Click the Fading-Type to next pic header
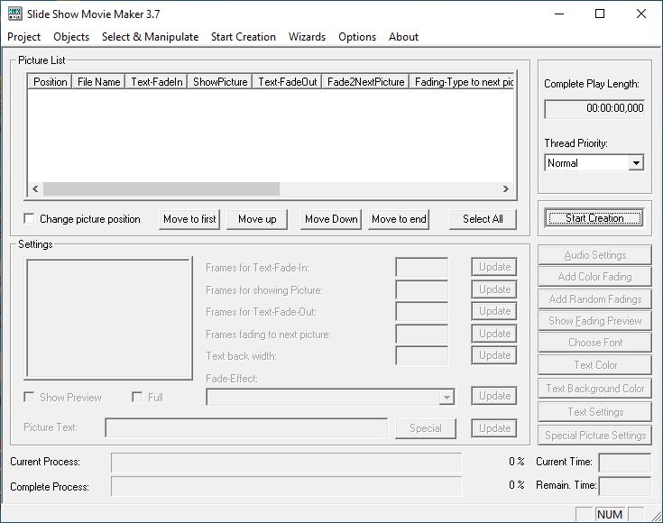 tap(461, 81)
